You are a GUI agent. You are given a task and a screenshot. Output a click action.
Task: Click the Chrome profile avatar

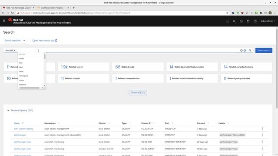270,13
